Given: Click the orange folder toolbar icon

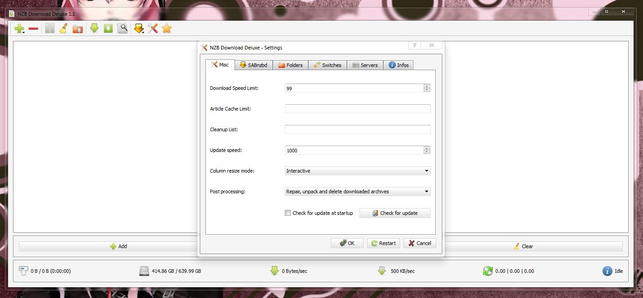Looking at the screenshot, I should 78,29.
